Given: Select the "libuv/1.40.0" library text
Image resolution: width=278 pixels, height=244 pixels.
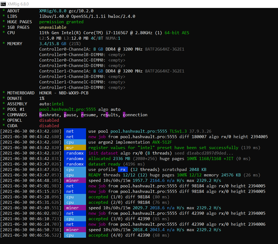Looking at the screenshot, I should (x=54, y=16).
